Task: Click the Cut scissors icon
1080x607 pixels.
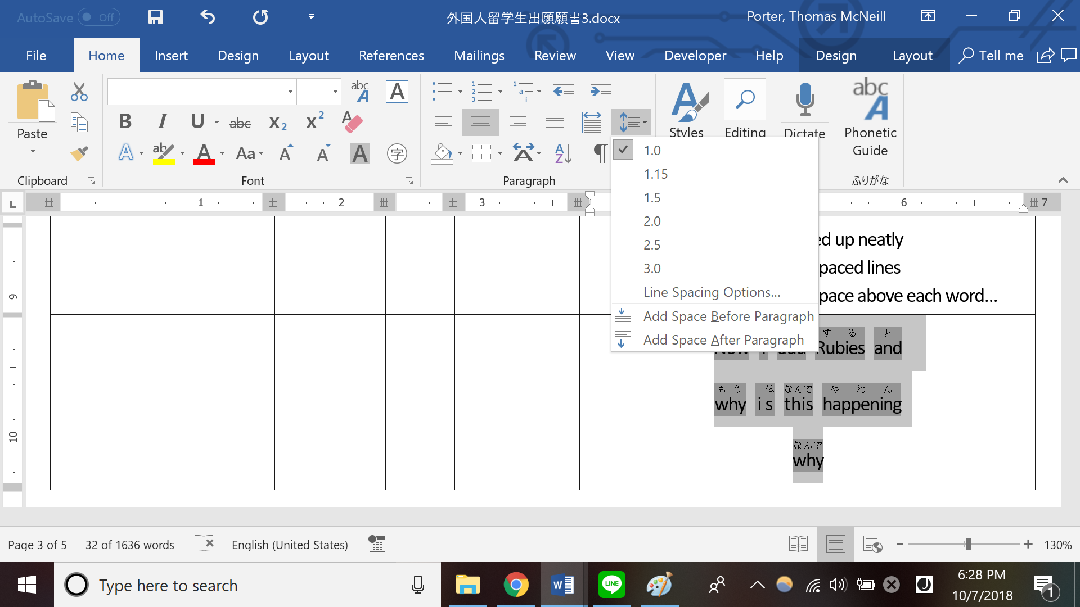Action: [x=79, y=92]
